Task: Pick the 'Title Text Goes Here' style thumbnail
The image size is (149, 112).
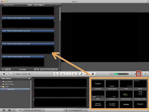Action: pos(98,104)
